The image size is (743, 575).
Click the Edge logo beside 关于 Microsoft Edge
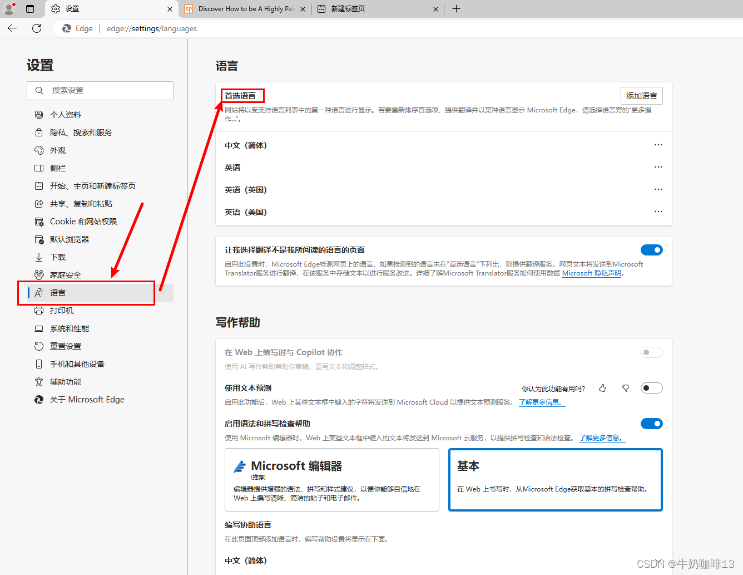(39, 400)
